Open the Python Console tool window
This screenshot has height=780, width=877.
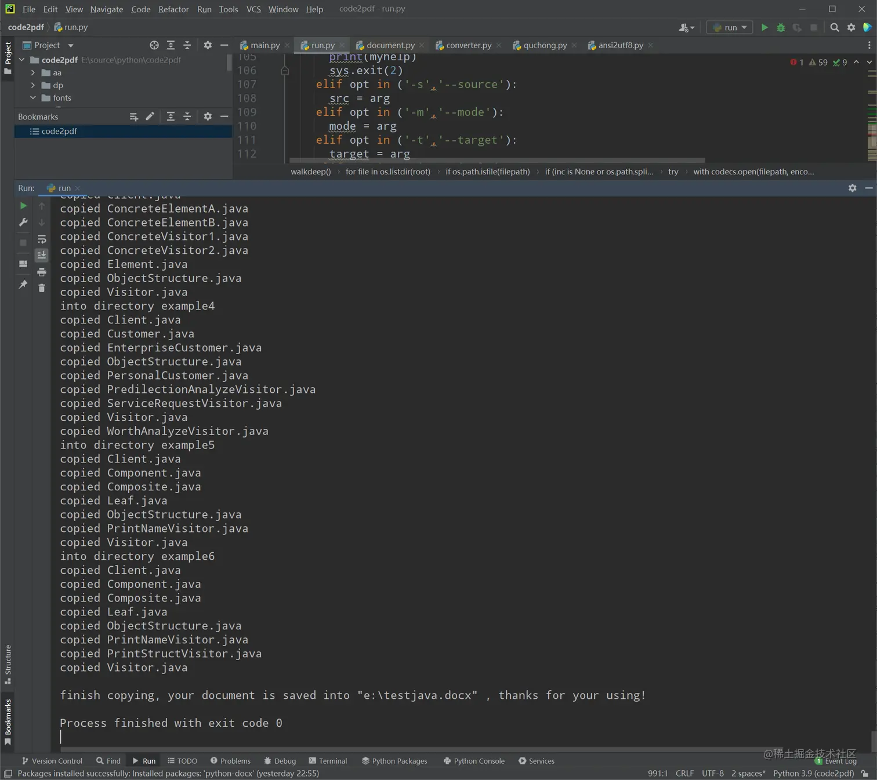tap(474, 761)
